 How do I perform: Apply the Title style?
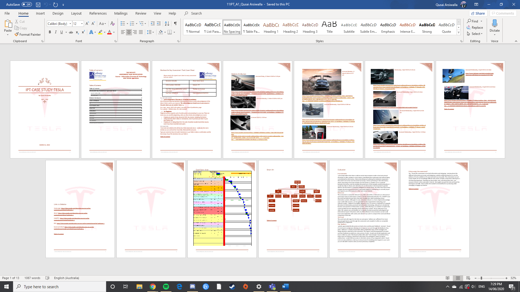tap(330, 27)
